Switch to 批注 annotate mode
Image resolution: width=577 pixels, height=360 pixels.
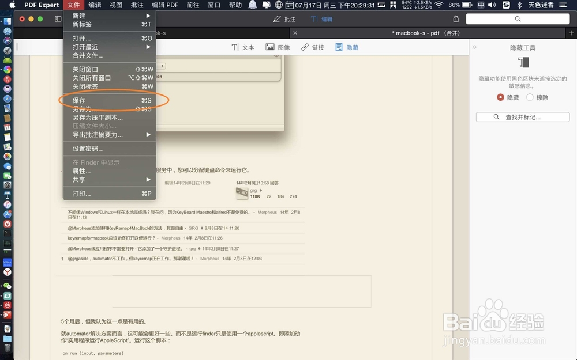(x=284, y=19)
